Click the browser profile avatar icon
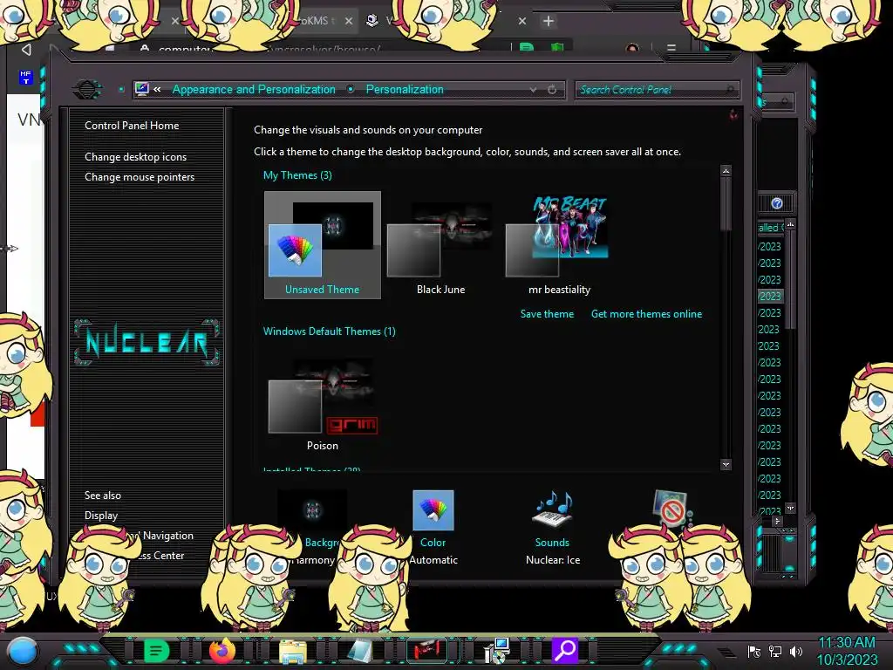Viewport: 893px width, 670px height. (632, 48)
